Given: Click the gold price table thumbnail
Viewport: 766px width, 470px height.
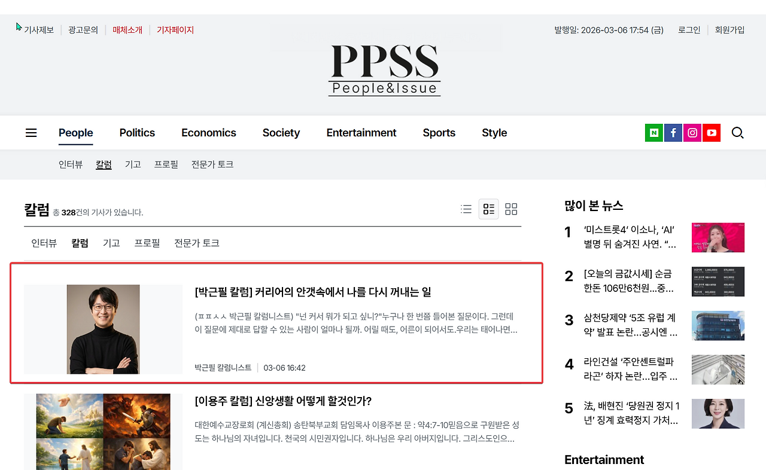Looking at the screenshot, I should (718, 282).
